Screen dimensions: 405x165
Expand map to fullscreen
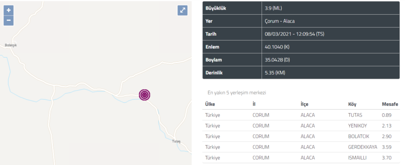click(183, 10)
